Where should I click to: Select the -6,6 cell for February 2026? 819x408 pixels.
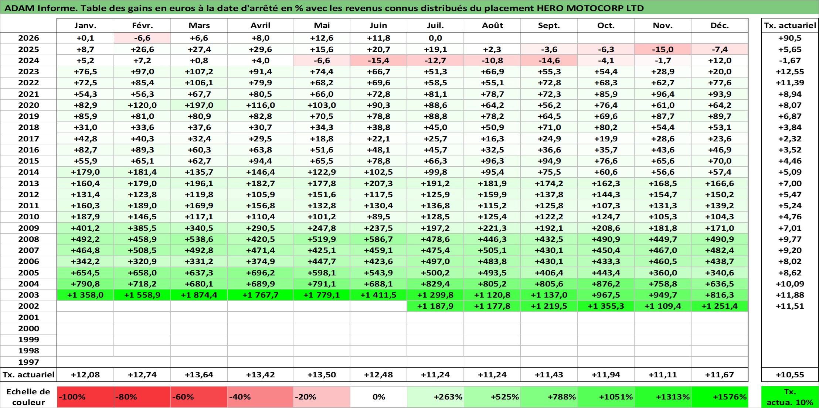click(142, 38)
